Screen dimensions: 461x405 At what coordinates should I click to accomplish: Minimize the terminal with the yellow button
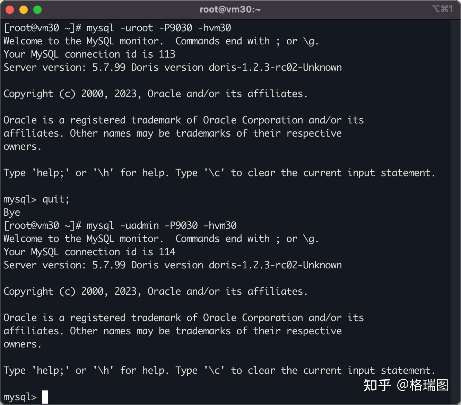pos(24,10)
